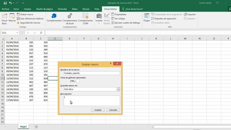Switch to the Vista tab
This screenshot has height=130, width=231.
click(97, 9)
